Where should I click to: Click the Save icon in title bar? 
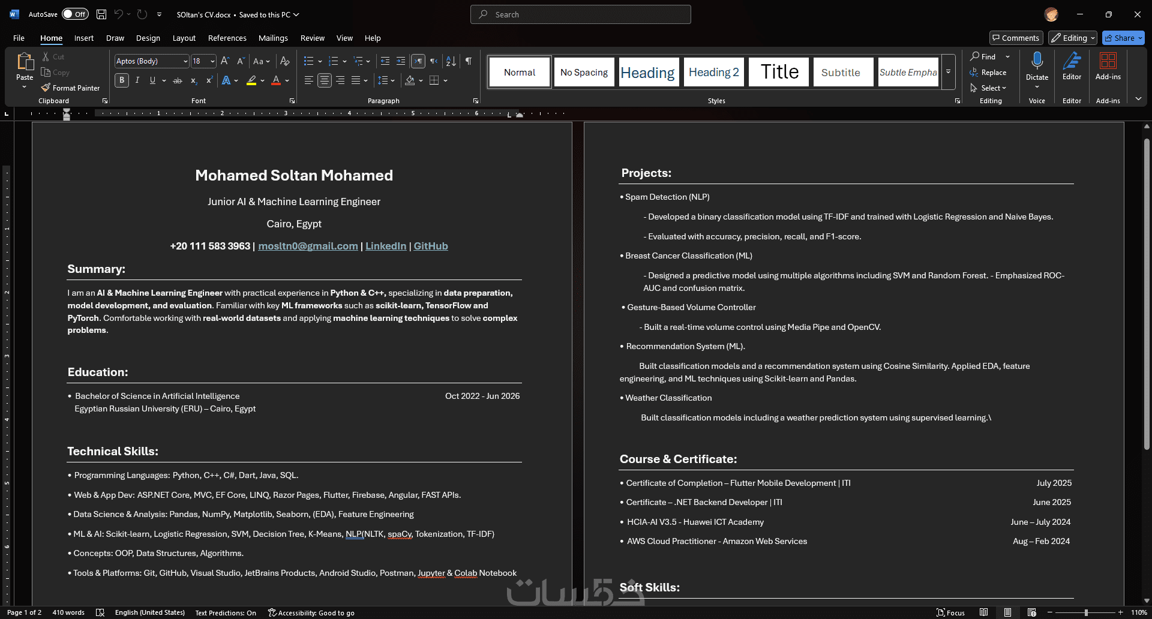(x=101, y=14)
